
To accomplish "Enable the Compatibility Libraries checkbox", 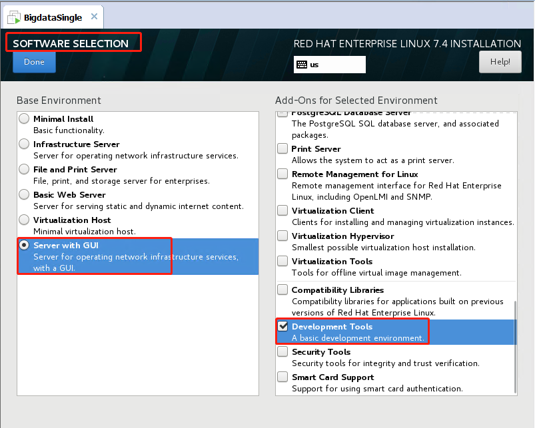I will (x=282, y=290).
